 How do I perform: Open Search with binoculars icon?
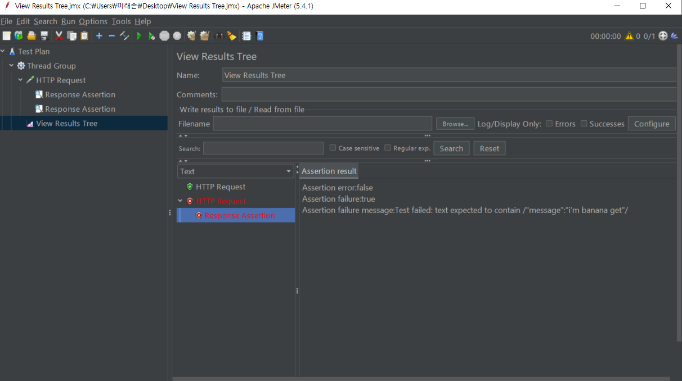pyautogui.click(x=219, y=36)
